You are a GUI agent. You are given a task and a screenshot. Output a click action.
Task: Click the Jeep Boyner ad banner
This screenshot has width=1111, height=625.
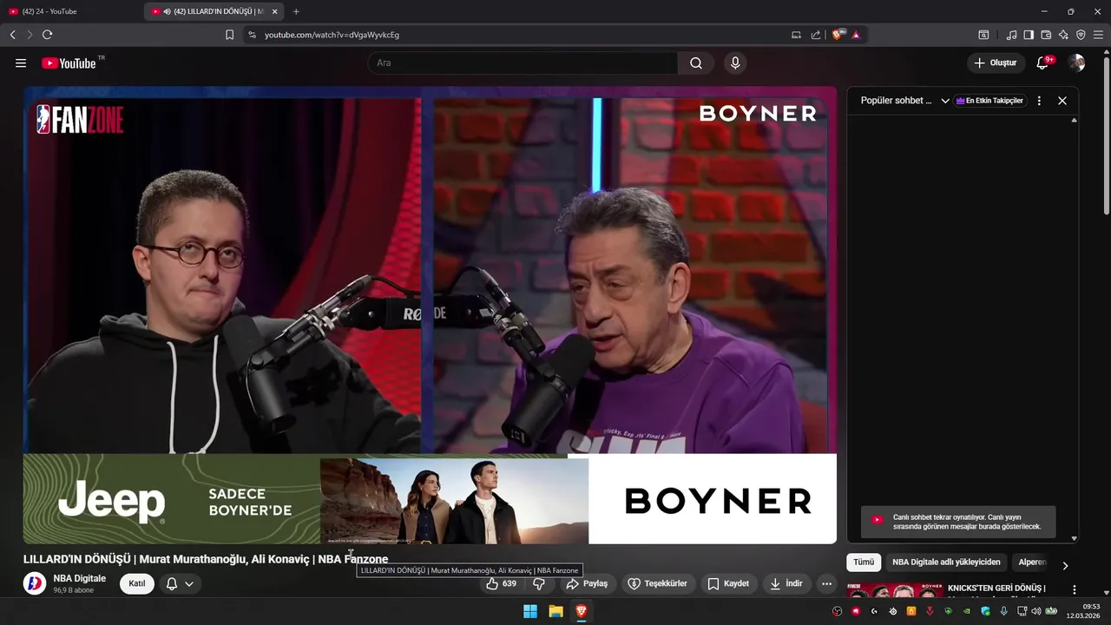[430, 499]
